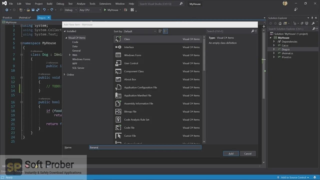Click the Add button

coord(231,153)
